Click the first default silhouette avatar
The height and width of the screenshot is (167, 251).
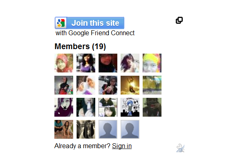(108, 129)
